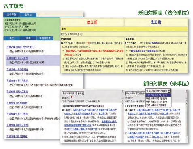Open the 平成21年9月28日 施行 history link

coord(20,47)
